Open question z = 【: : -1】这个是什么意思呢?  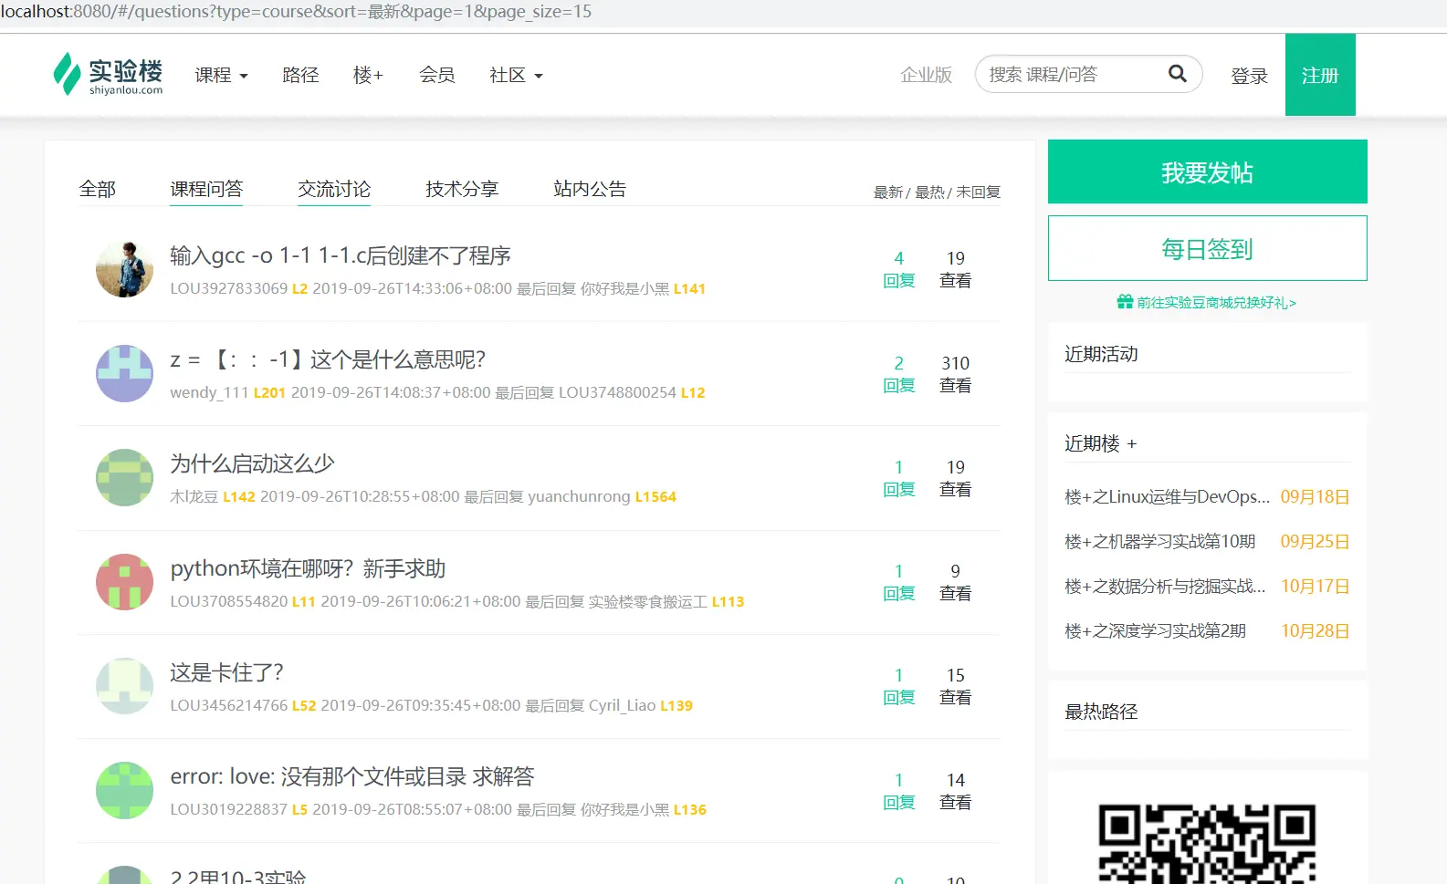(328, 359)
